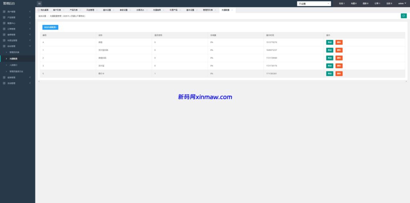Toggle the sidebar with the hamburger icon

tap(39, 3)
